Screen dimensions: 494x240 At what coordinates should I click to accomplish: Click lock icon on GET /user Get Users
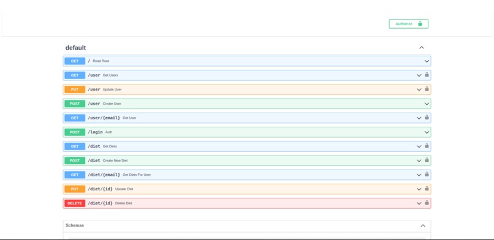pyautogui.click(x=427, y=75)
